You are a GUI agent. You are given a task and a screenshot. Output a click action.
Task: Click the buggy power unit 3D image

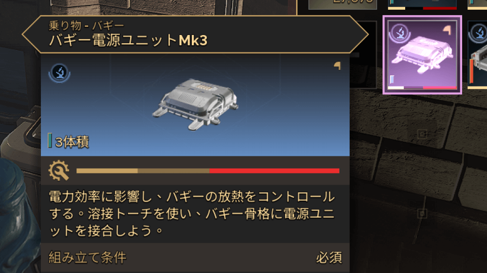tap(195, 104)
